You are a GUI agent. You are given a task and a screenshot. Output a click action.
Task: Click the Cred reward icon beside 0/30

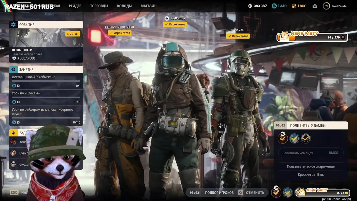click(x=14, y=102)
